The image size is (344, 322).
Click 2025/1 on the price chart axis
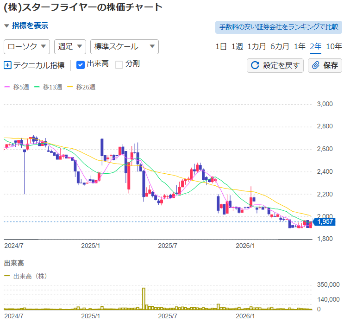pos(91,246)
